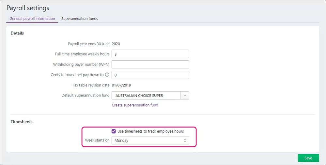326x165 pixels.
Task: Click the Payroll year 2020 value
Action: click(x=116, y=43)
